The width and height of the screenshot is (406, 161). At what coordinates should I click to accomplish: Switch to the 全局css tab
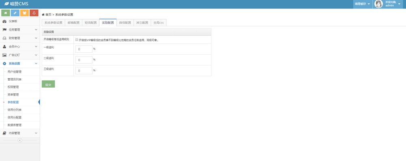point(158,23)
